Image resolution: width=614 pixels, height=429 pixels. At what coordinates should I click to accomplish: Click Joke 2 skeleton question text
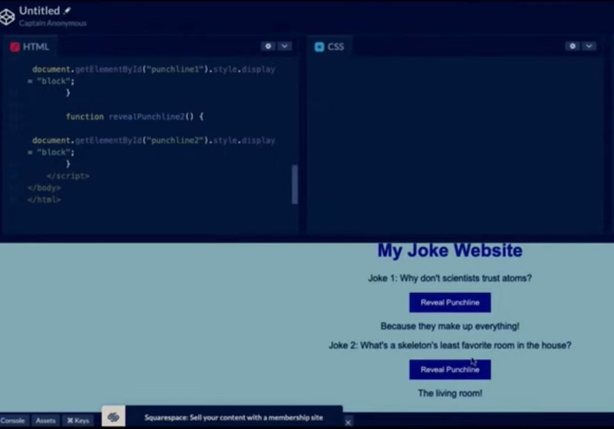(450, 345)
